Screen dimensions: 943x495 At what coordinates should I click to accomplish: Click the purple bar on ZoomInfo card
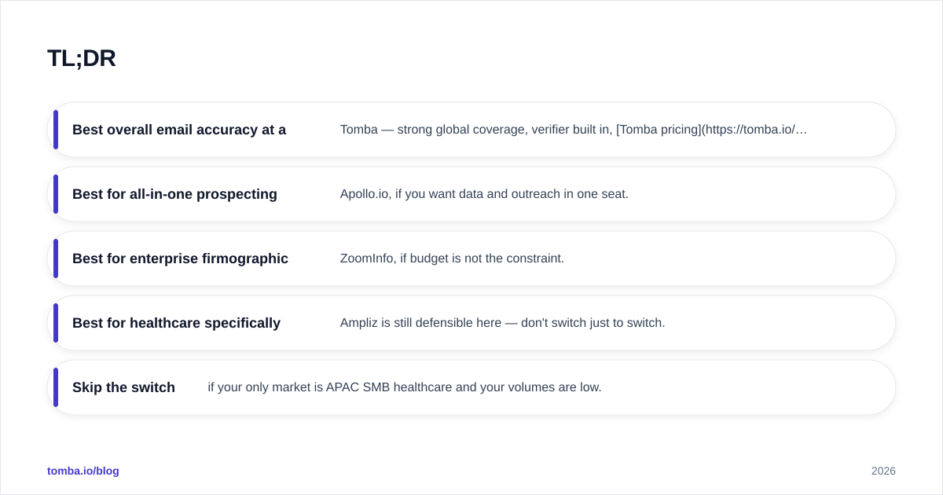click(56, 258)
